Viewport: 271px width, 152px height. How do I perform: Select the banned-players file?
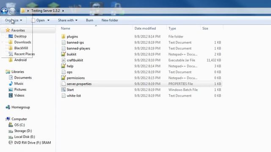78,48
